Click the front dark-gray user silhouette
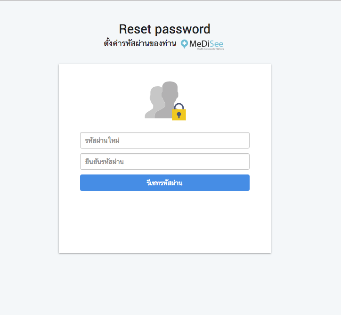 click(x=166, y=99)
